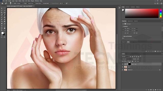Screen dimensions: 163x91
Task: Select the Eraser tool
Action: pos(5,19)
